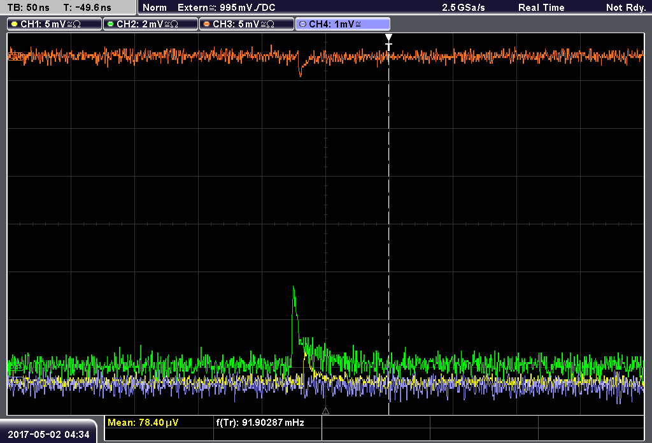Viewport: 652px width, 443px height.
Task: Click the hollow triangle time reference marker at bottom
Action: pos(325,411)
